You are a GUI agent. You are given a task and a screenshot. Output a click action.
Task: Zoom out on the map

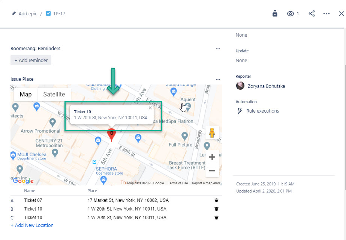[x=212, y=170]
